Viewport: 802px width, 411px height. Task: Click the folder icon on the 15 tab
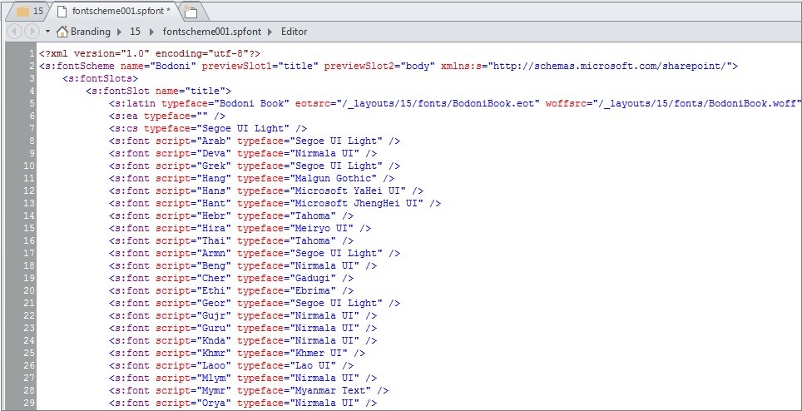(22, 11)
